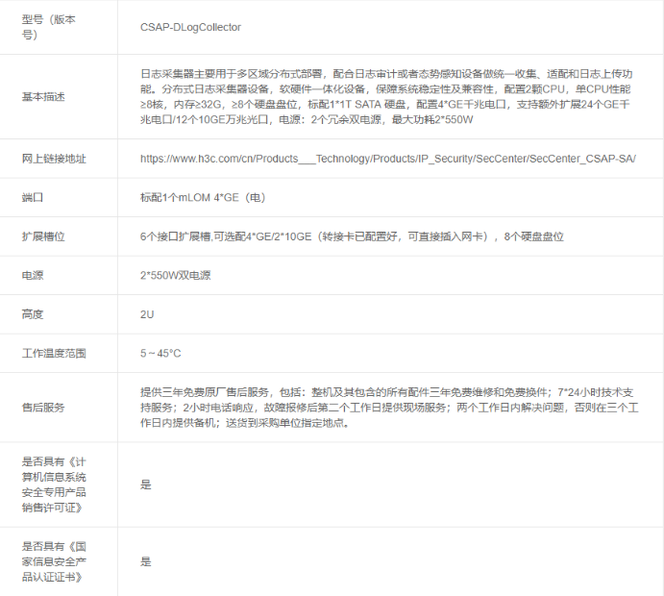Select the '标配1个mLOM 4*GE（电）' value
Image resolution: width=664 pixels, height=596 pixels.
(x=203, y=197)
